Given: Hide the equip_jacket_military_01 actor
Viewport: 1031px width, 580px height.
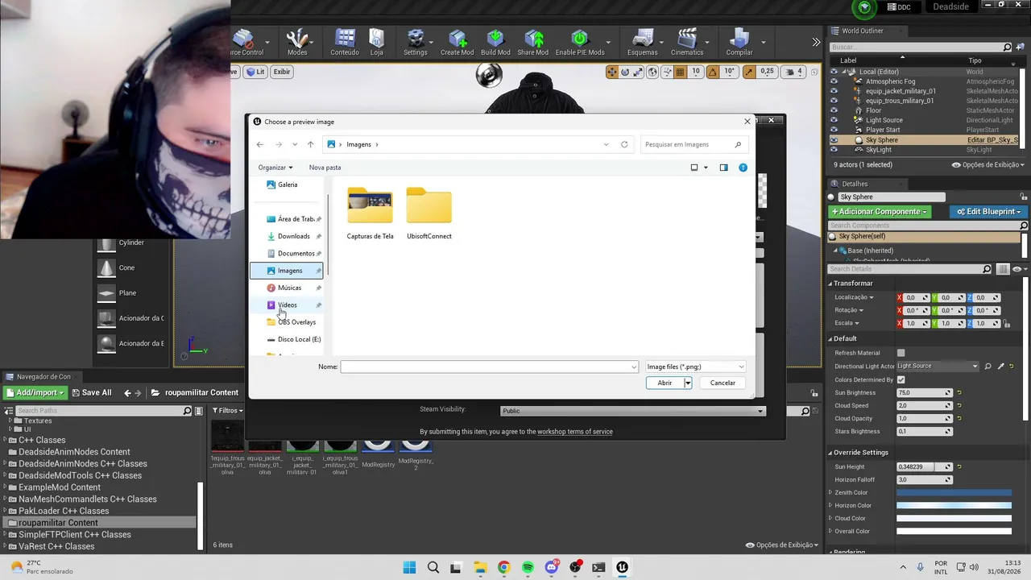Looking at the screenshot, I should click(834, 91).
